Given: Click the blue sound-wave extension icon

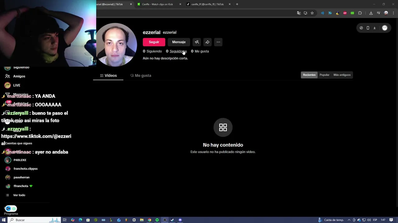Looking at the screenshot, I should tap(322, 13).
